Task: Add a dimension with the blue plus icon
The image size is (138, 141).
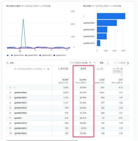Action: point(48,69)
